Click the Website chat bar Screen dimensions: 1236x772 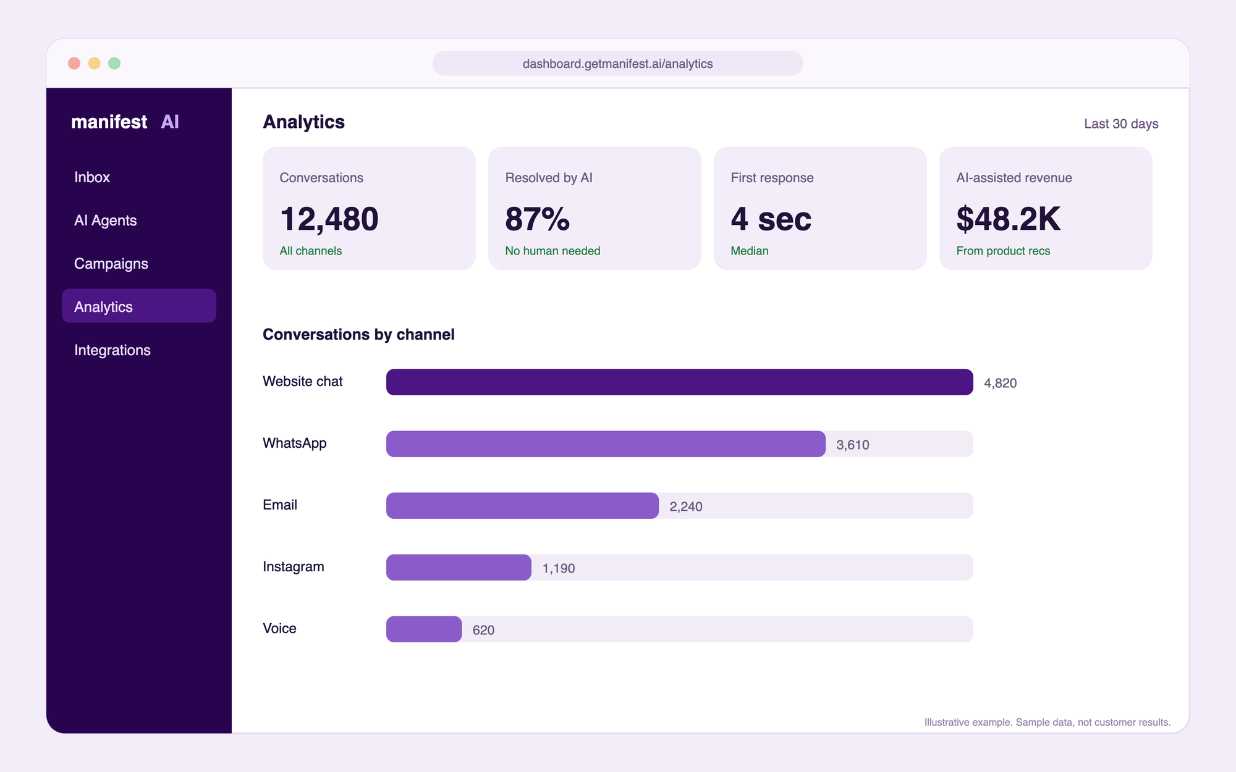[680, 382]
